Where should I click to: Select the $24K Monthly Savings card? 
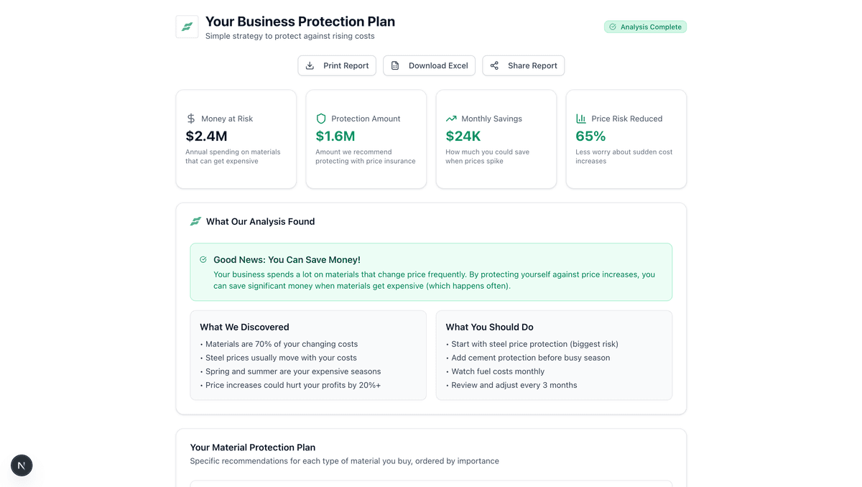496,139
